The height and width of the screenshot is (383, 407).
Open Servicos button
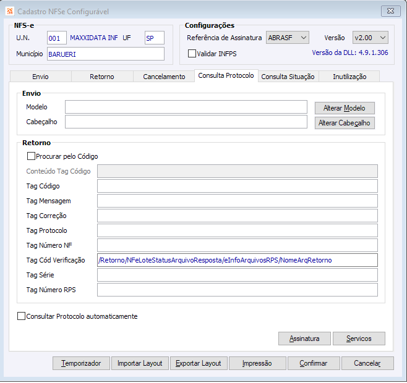(x=359, y=339)
